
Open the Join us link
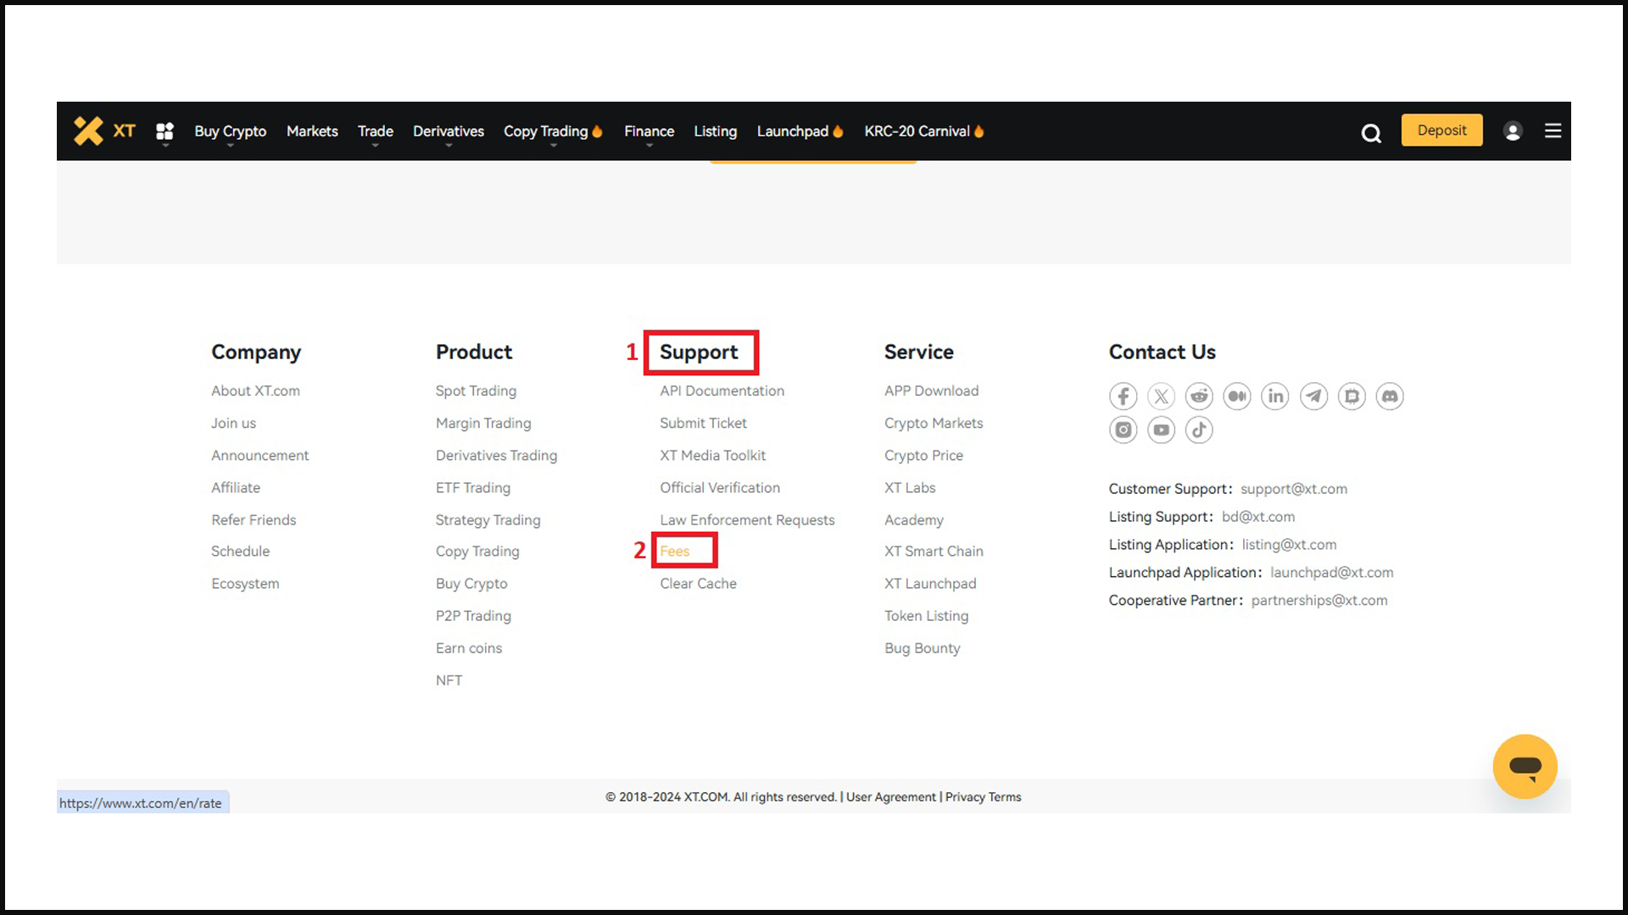[x=233, y=423]
